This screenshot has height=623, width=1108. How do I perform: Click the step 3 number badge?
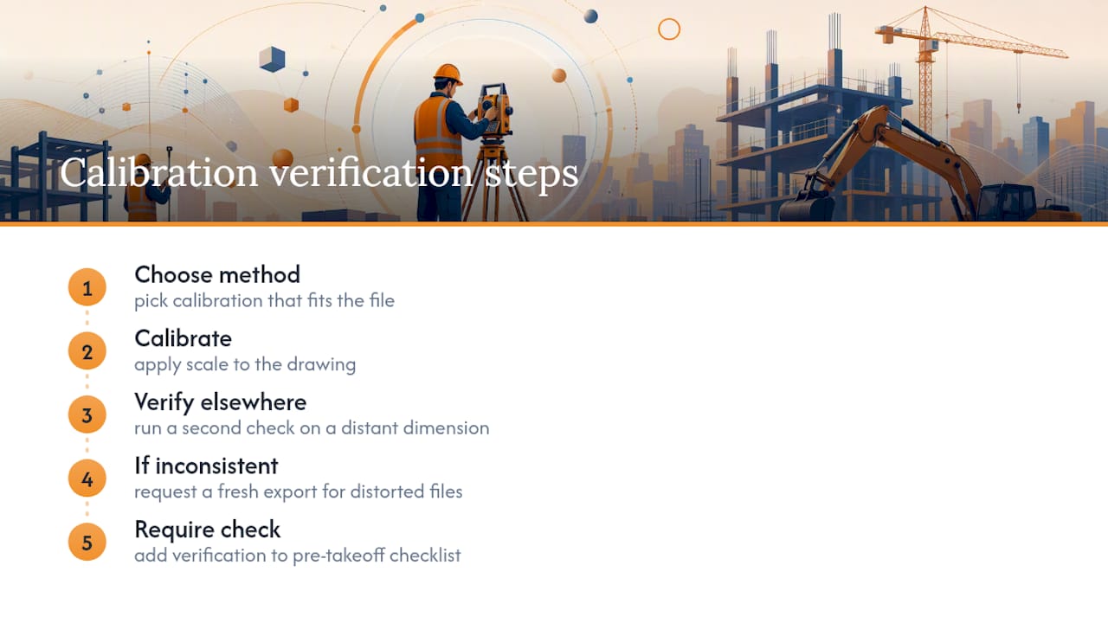coord(87,415)
